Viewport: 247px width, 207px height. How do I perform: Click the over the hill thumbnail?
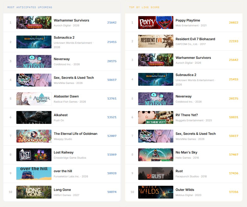pos(34,173)
